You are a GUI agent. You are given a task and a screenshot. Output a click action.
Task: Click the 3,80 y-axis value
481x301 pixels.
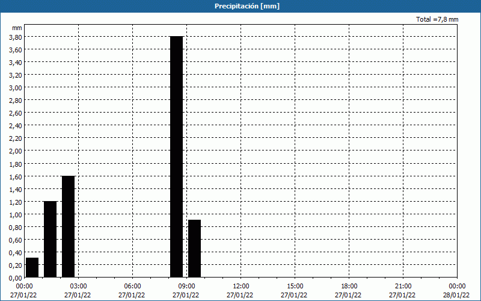coord(16,37)
